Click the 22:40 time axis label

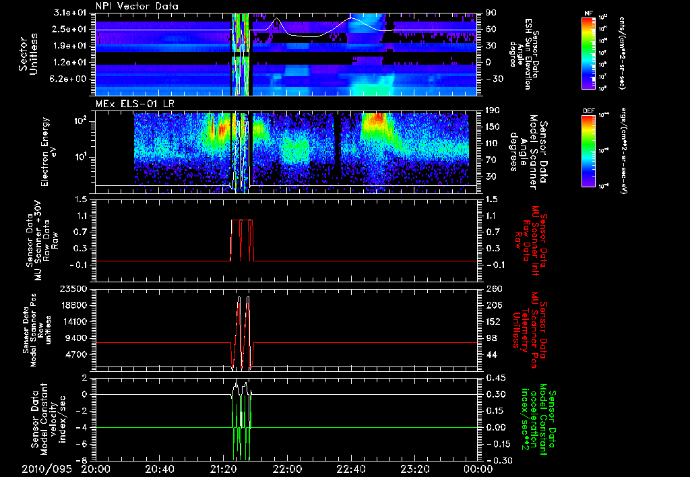point(350,470)
